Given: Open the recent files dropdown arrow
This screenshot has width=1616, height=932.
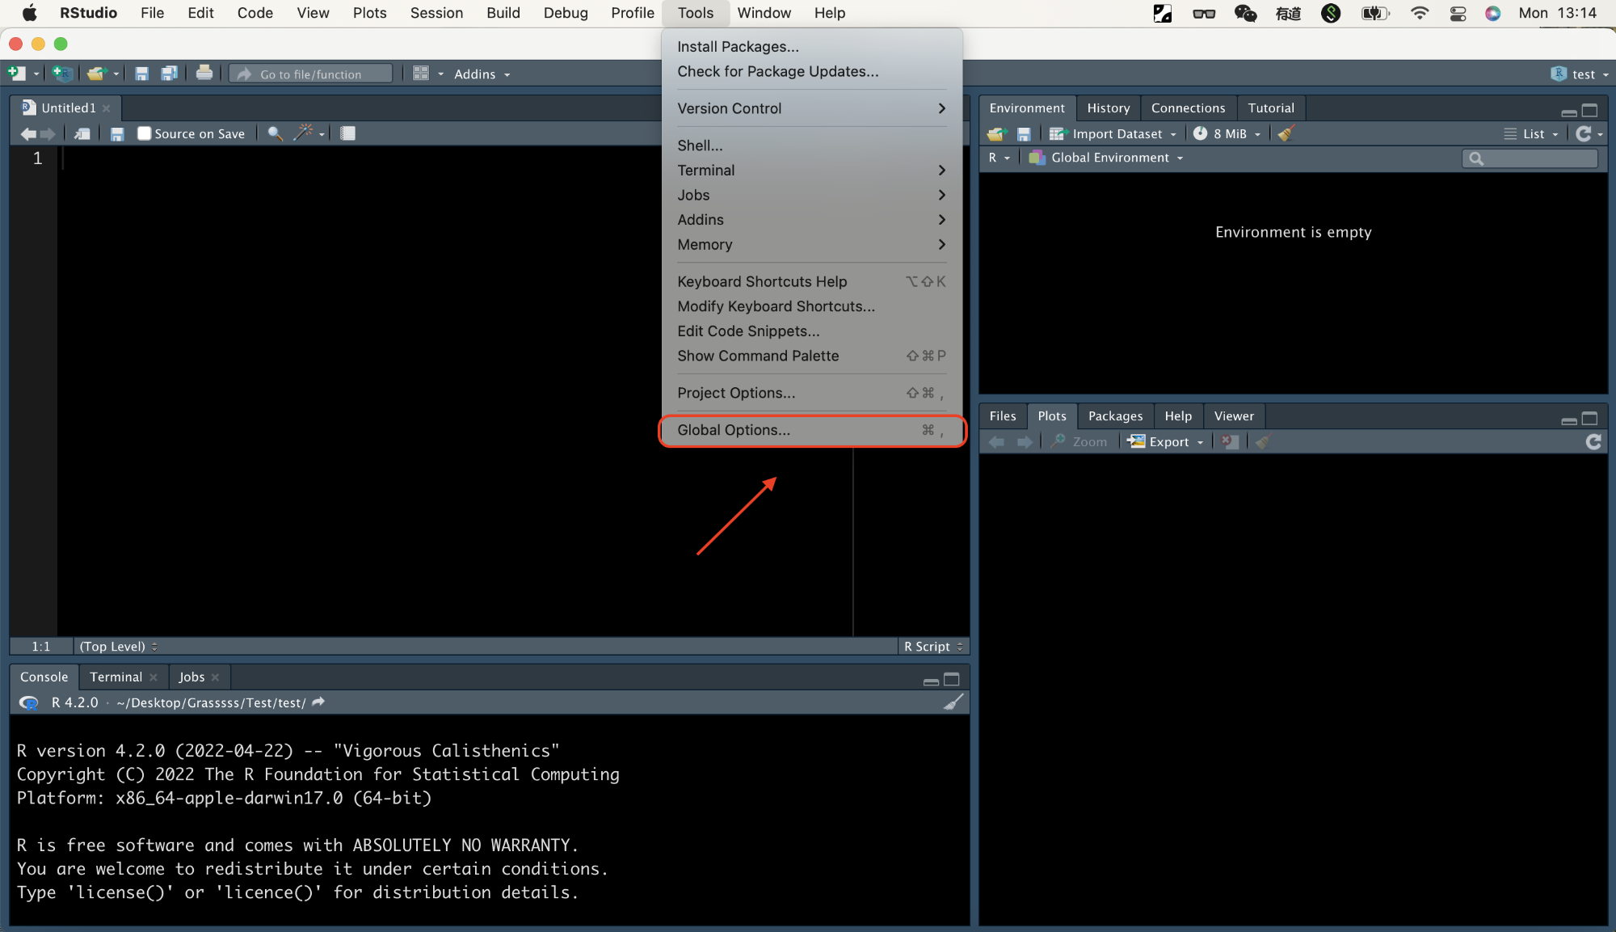Looking at the screenshot, I should 116,74.
